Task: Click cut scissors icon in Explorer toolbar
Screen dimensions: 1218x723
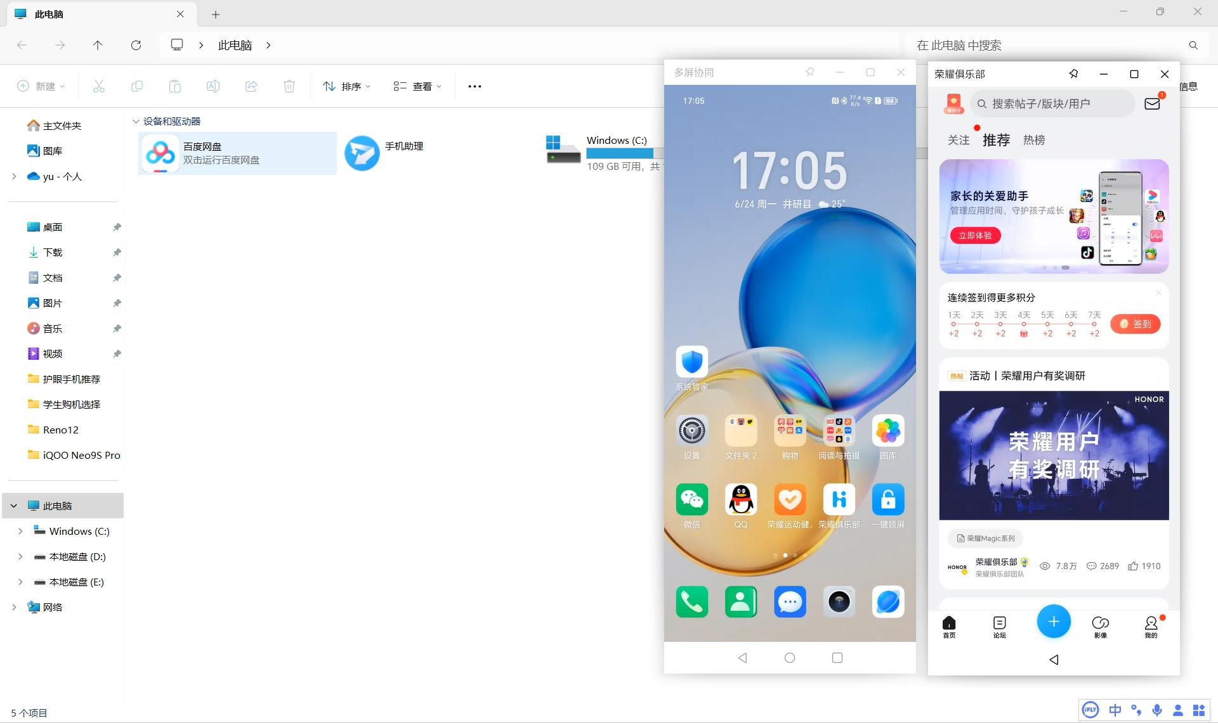Action: click(98, 86)
